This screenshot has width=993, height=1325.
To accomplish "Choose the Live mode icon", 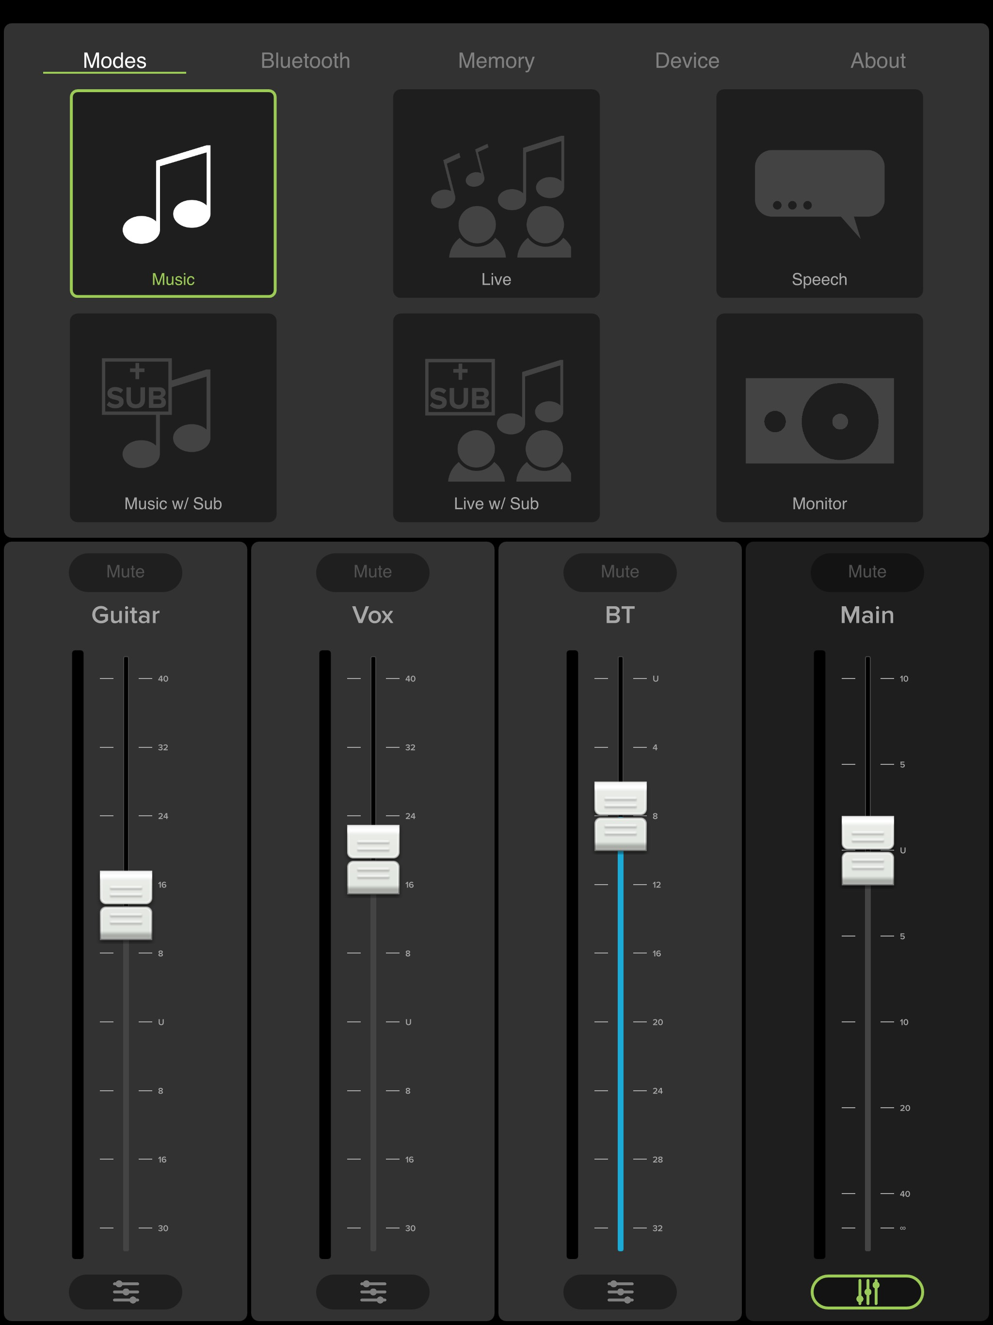I will 496,194.
